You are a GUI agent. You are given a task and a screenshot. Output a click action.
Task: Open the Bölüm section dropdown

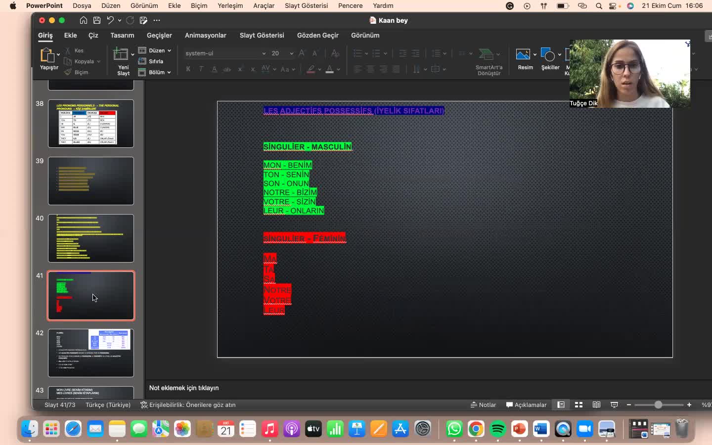pyautogui.click(x=154, y=72)
